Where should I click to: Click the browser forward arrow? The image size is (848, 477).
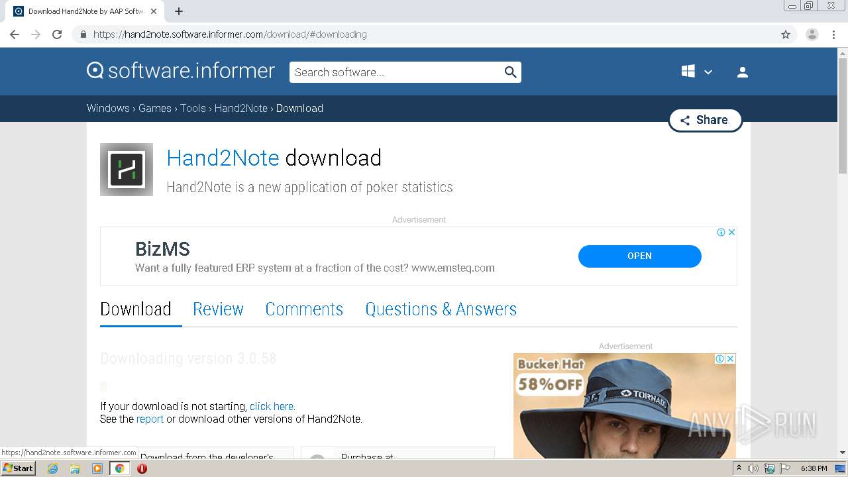coord(36,34)
